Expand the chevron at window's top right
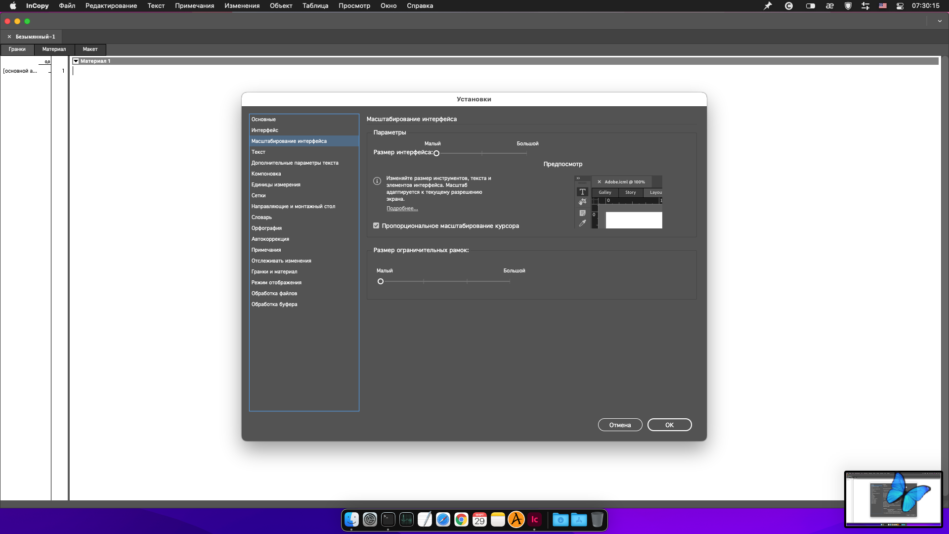The image size is (949, 534). pyautogui.click(x=939, y=21)
